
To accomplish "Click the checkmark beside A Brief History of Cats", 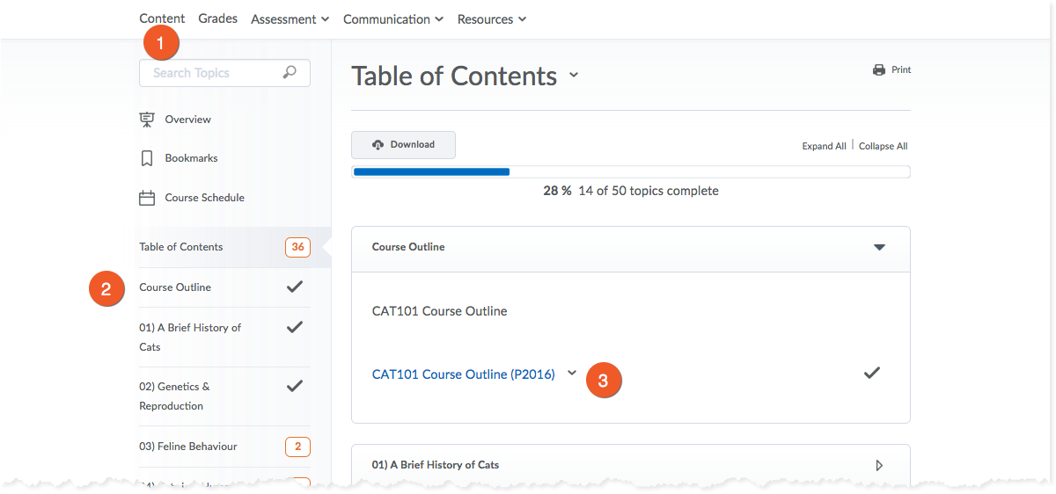I will pos(295,327).
